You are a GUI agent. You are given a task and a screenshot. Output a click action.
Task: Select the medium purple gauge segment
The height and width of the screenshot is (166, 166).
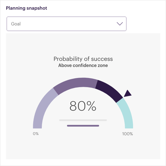[76, 84]
